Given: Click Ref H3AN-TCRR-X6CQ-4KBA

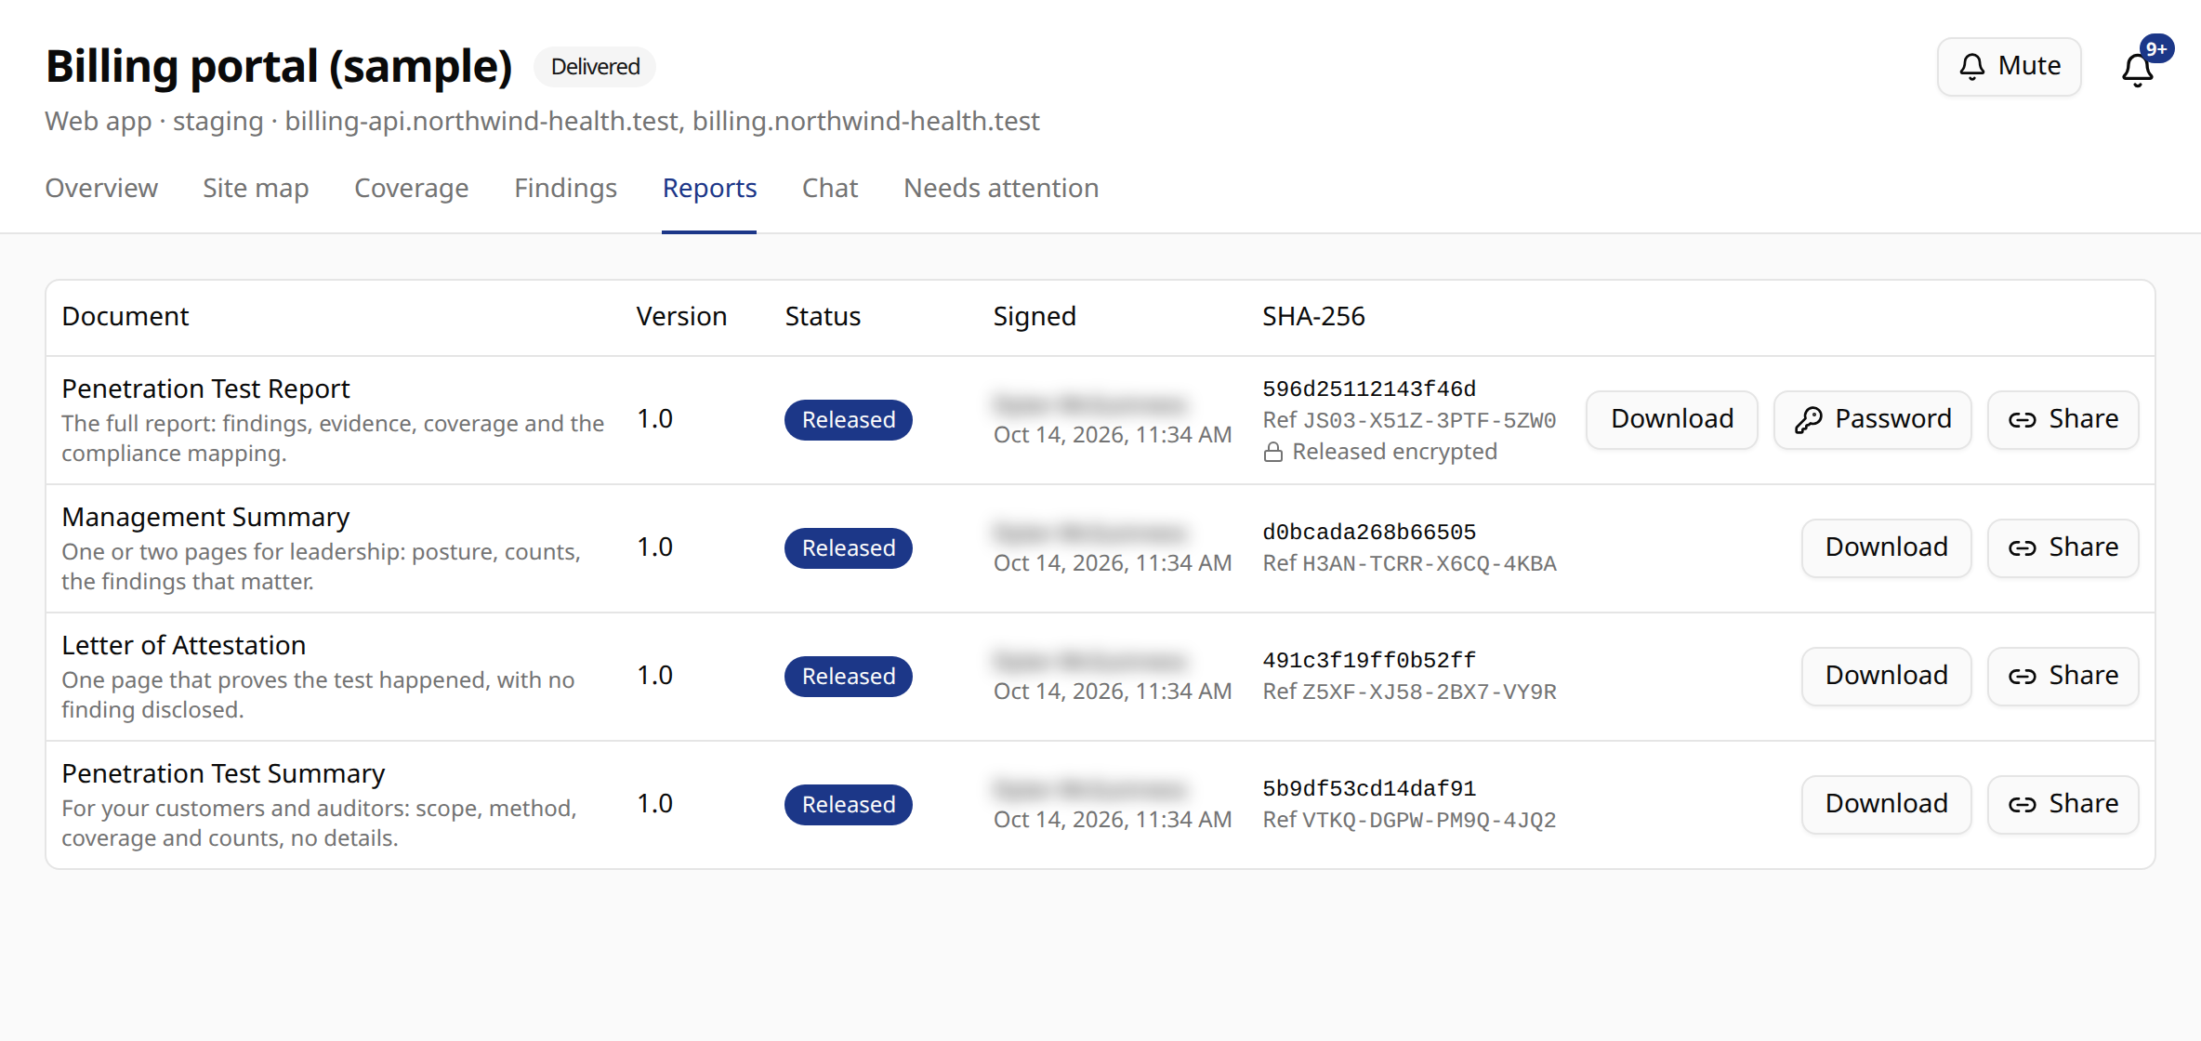Looking at the screenshot, I should (x=1409, y=563).
